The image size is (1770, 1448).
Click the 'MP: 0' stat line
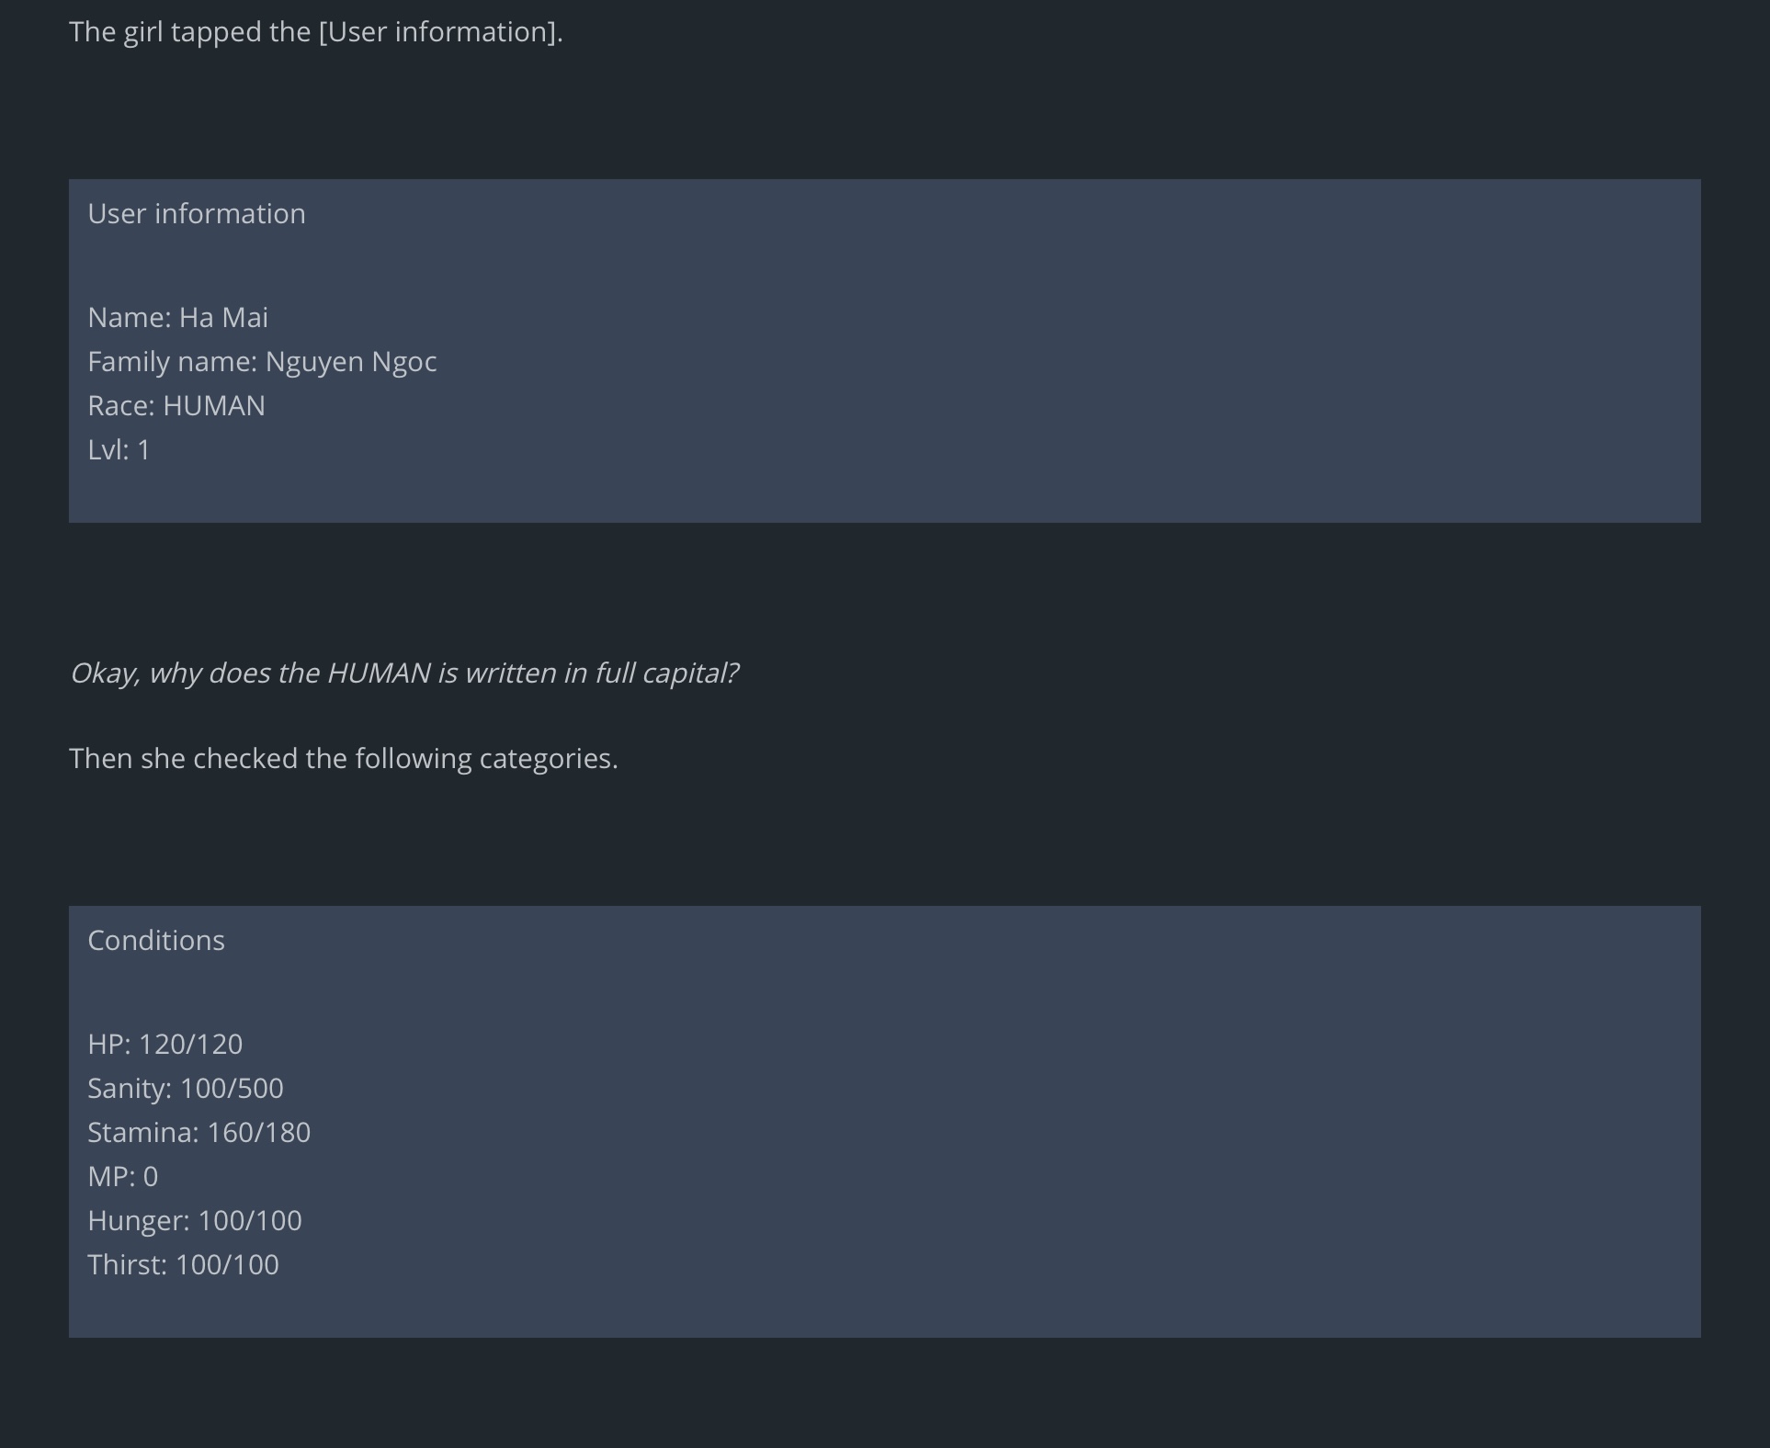click(x=123, y=1177)
